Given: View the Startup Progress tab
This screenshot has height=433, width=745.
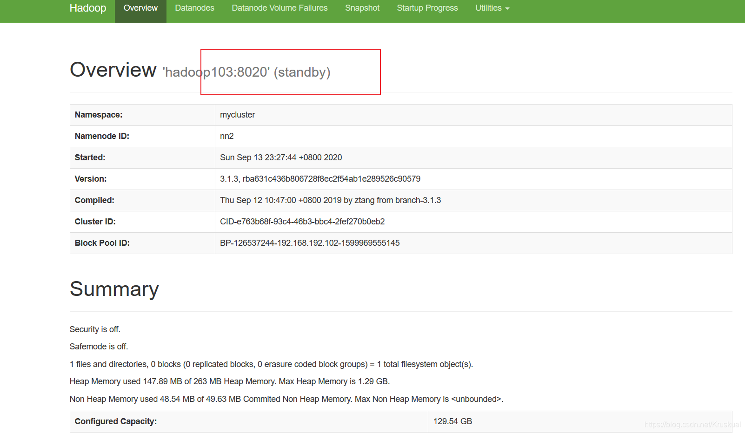Looking at the screenshot, I should tap(427, 8).
